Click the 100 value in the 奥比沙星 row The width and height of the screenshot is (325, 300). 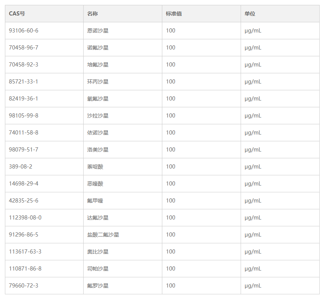point(170,252)
